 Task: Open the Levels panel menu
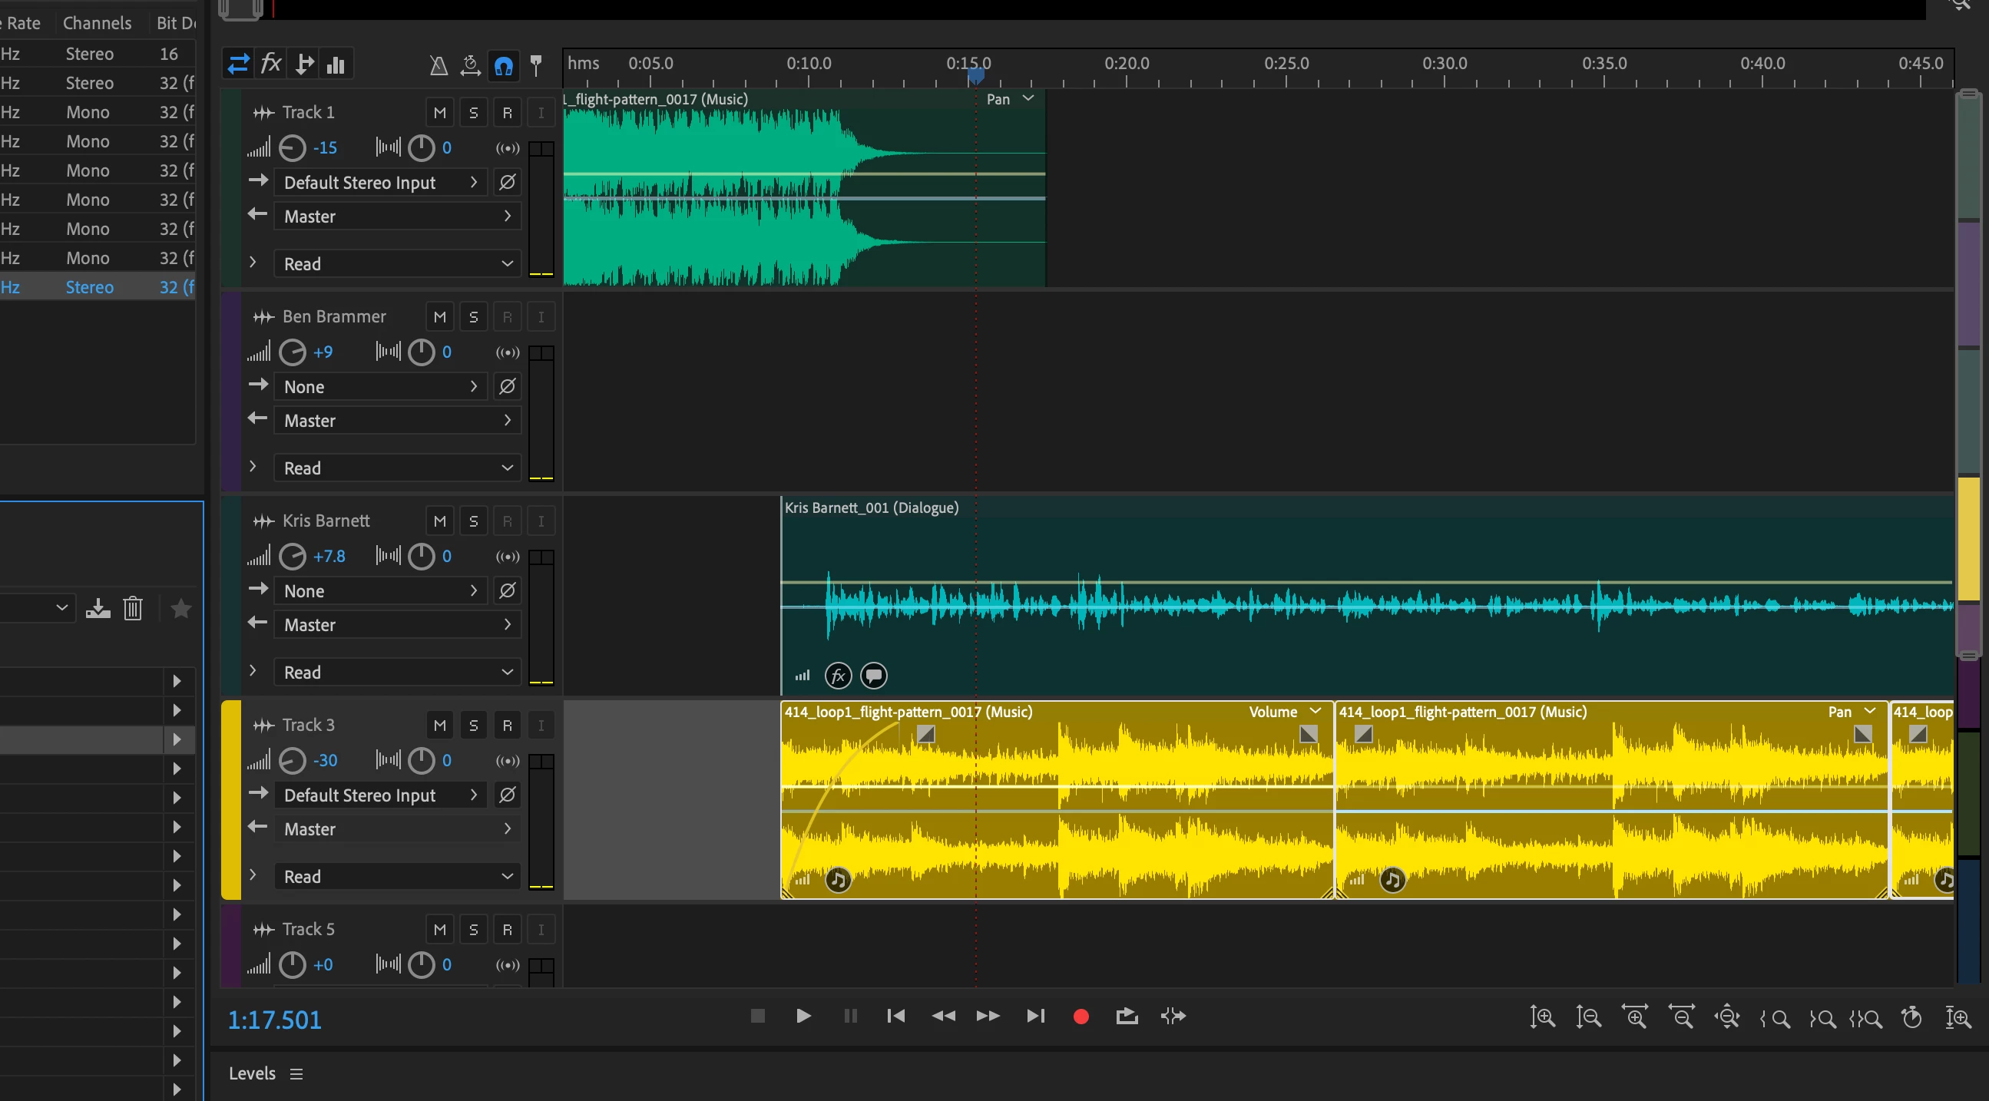pos(296,1074)
